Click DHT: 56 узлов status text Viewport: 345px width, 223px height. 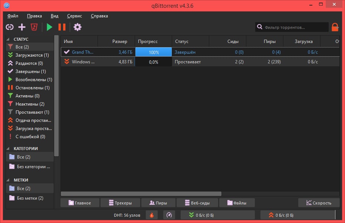pyautogui.click(x=127, y=215)
